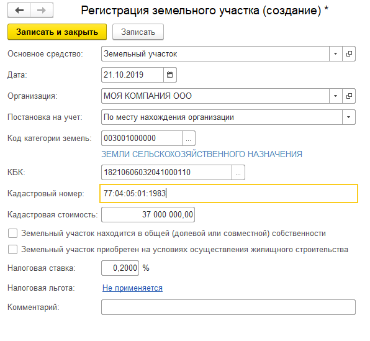
Task: Go forward with the right arrow button
Action: tap(42, 10)
